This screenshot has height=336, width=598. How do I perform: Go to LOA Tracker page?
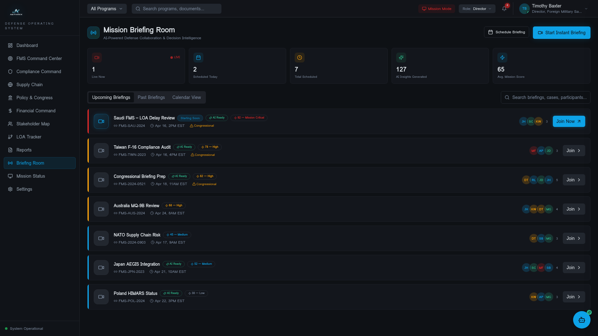click(40, 137)
